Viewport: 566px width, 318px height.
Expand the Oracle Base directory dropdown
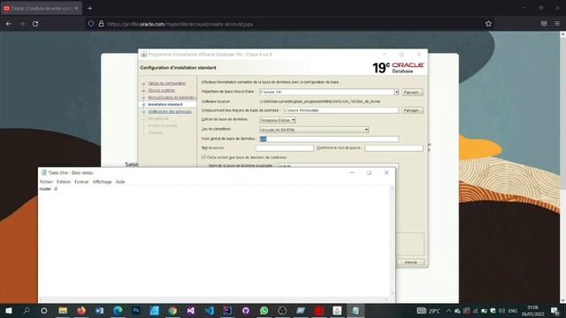click(x=396, y=92)
